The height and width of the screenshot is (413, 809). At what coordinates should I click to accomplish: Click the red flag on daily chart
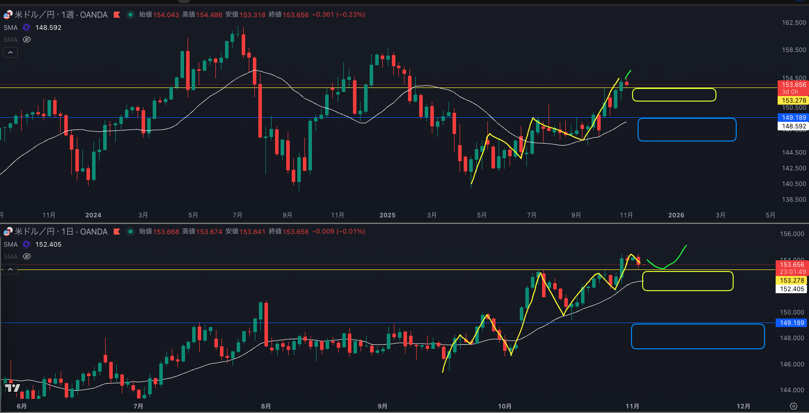tap(117, 232)
